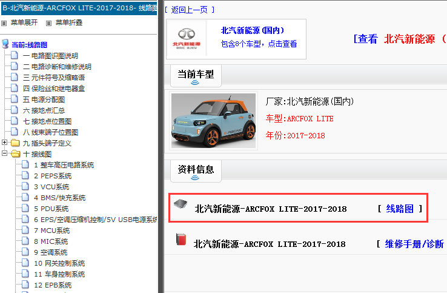Click the page icon for 五 电源分配图
The height and width of the screenshot is (293, 447).
point(15,99)
